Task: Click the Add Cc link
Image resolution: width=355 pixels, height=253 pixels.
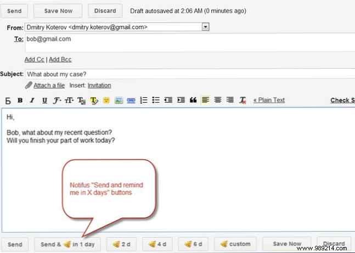Action: point(35,60)
